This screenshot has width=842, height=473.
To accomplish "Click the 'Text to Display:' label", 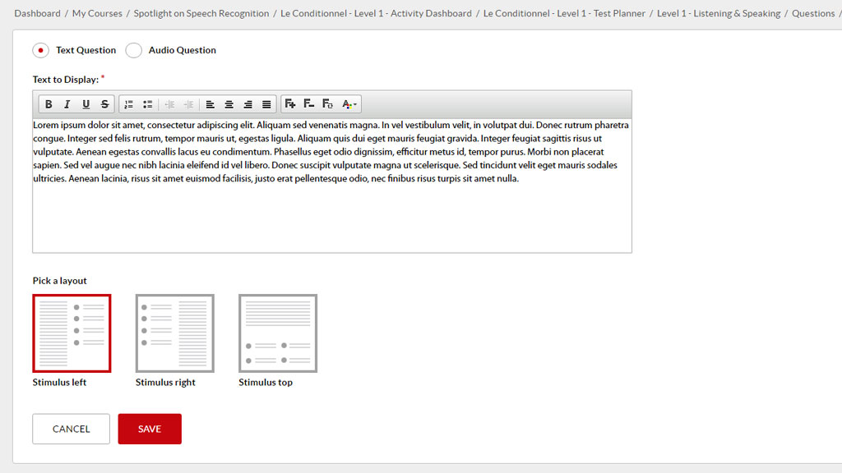I will click(x=66, y=80).
